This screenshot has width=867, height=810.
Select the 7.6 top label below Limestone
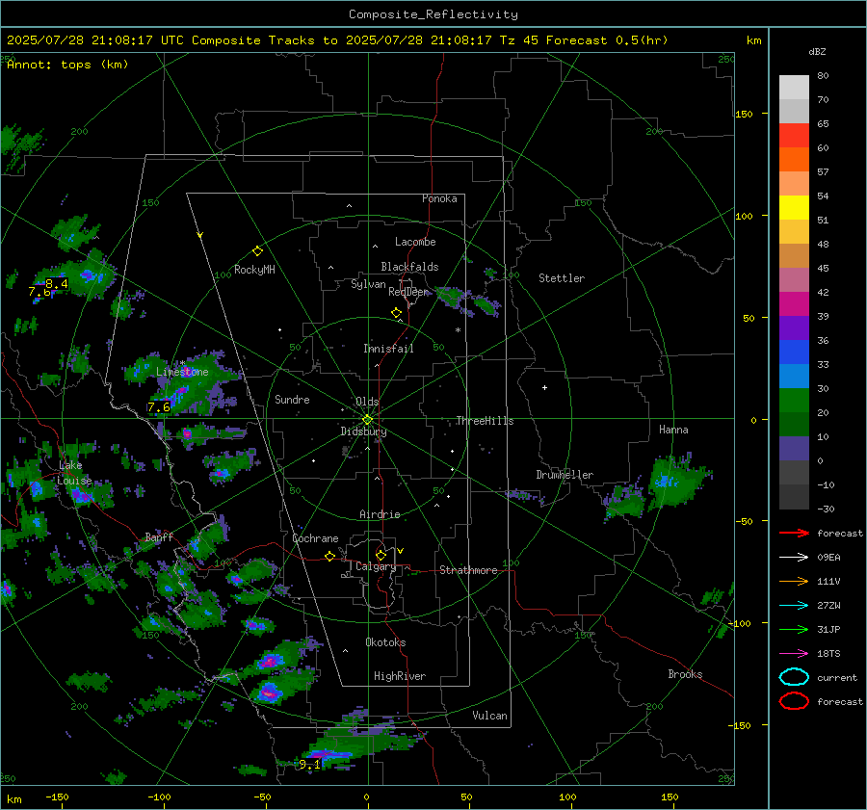pos(159,407)
